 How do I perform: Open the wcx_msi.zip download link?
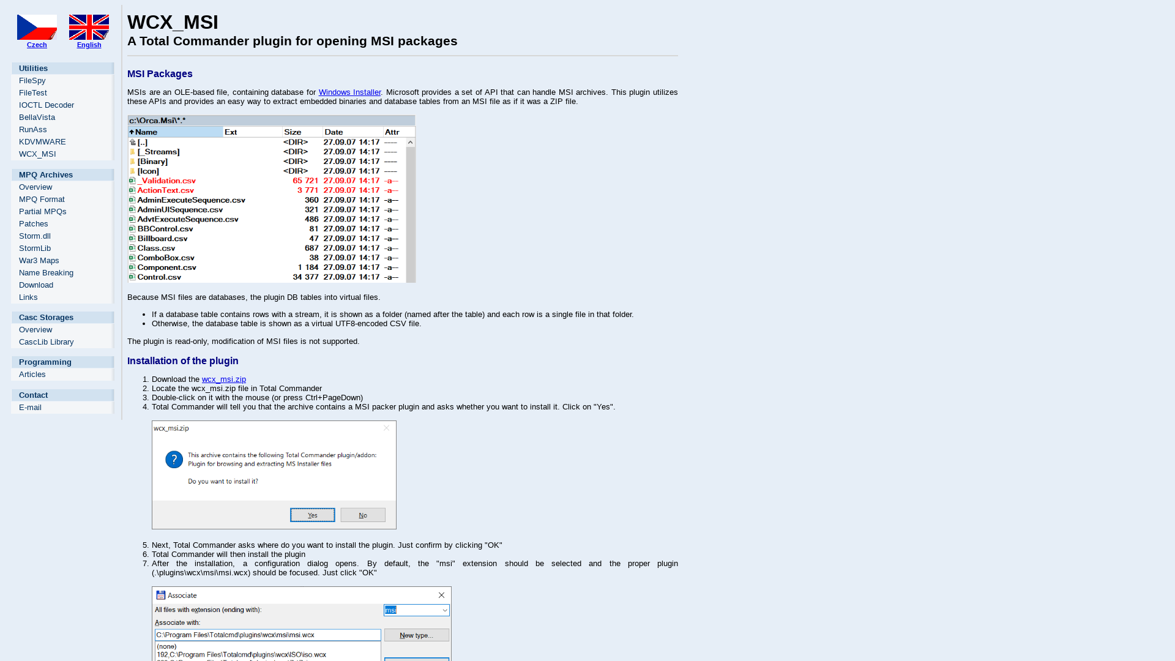pos(223,378)
